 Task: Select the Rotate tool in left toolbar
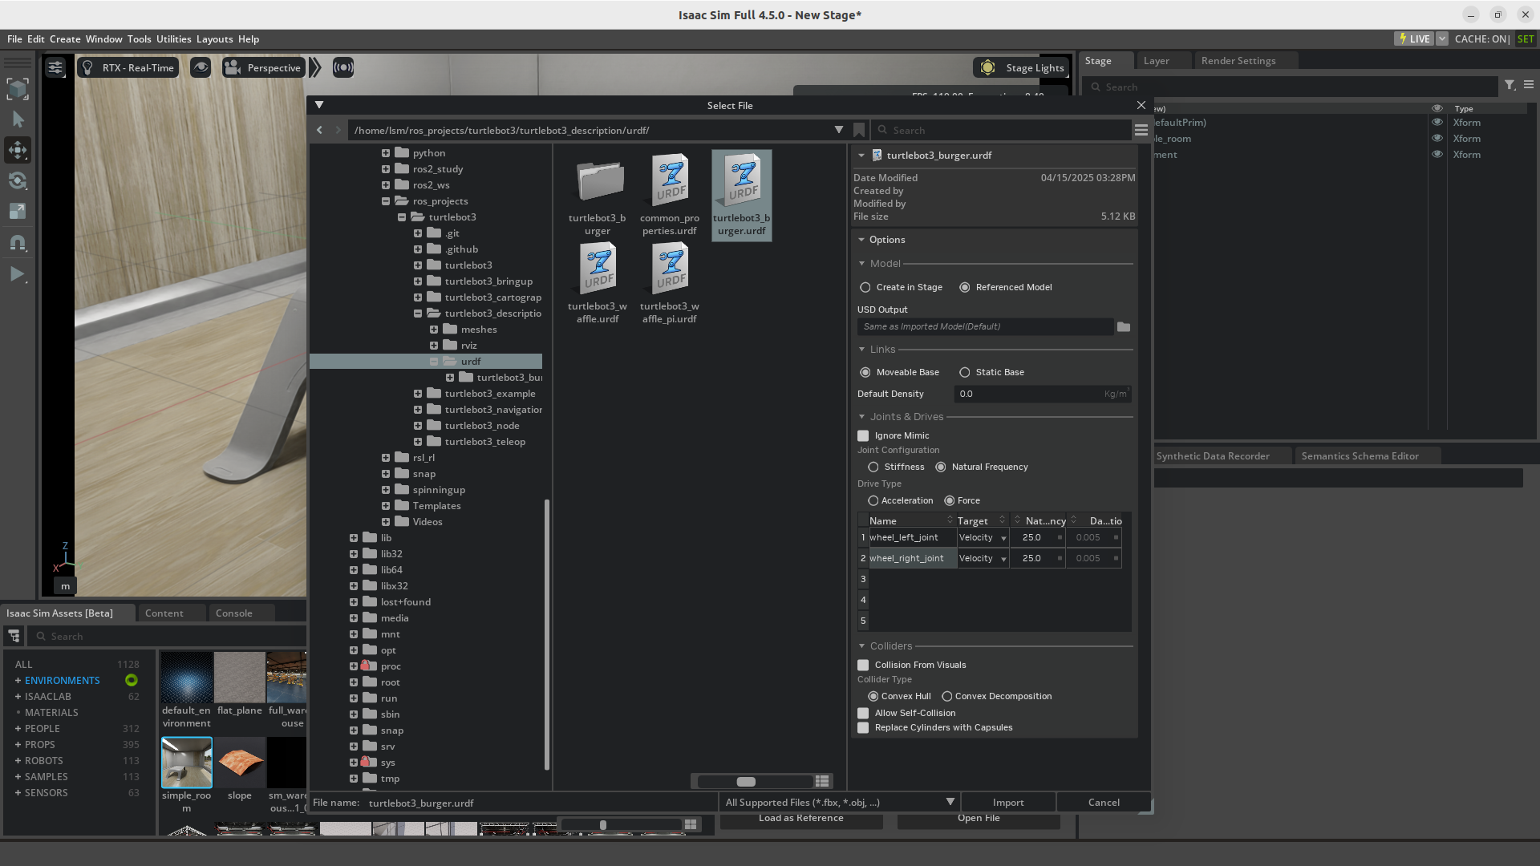[x=18, y=180]
